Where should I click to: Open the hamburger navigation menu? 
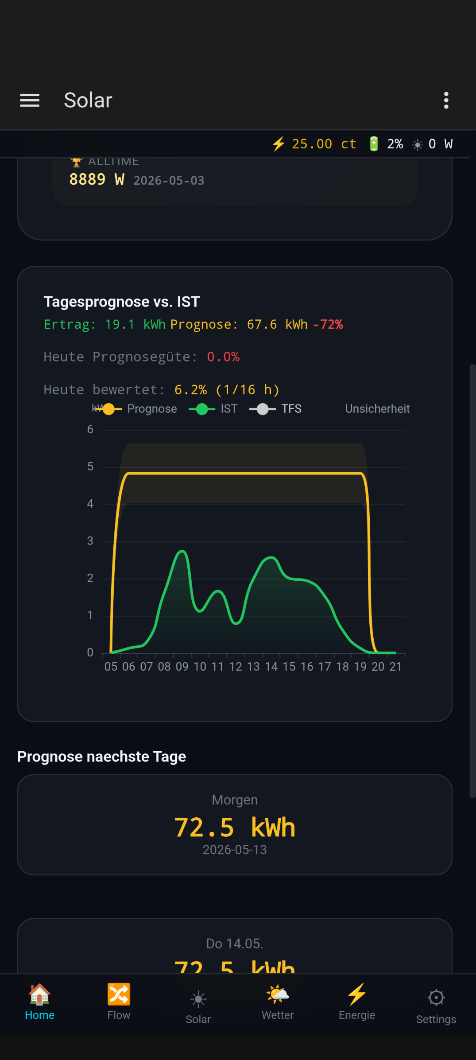[30, 101]
